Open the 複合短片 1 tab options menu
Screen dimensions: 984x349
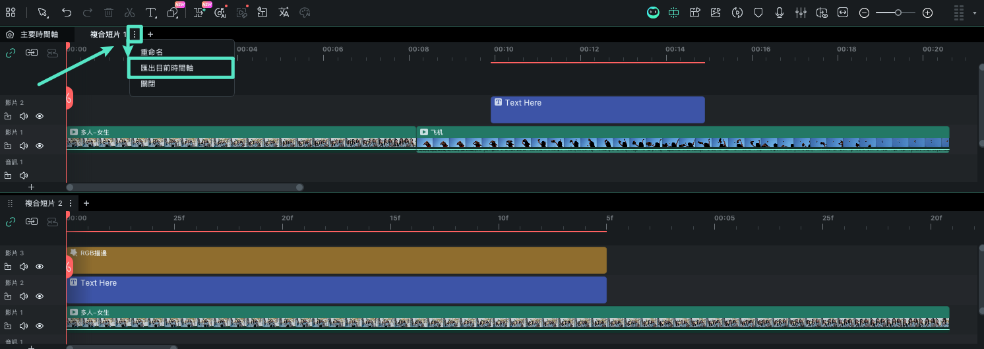(x=135, y=34)
